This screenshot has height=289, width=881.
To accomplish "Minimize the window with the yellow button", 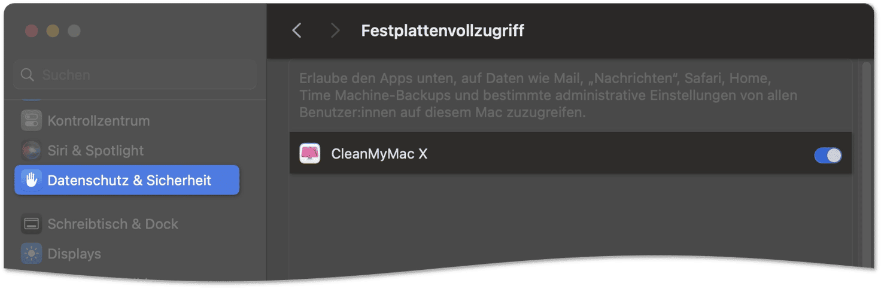I will 53,31.
